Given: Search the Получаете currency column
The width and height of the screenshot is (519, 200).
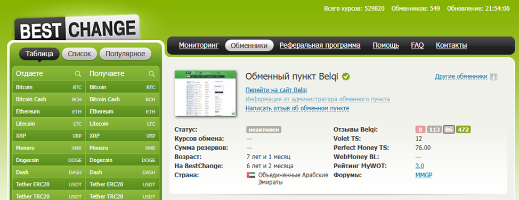Looking at the screenshot, I should click(x=151, y=74).
